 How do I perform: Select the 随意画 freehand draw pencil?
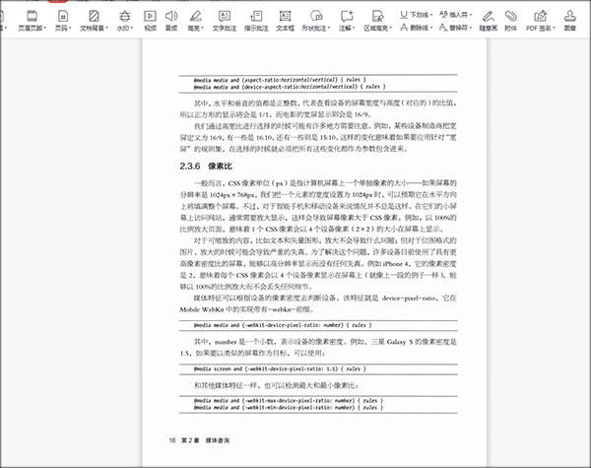pos(489,20)
